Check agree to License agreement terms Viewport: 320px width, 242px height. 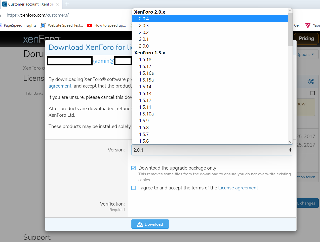point(134,188)
